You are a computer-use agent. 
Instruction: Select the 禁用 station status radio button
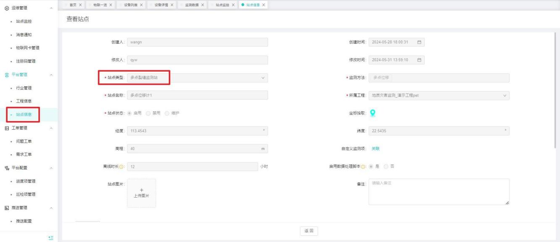click(x=148, y=113)
